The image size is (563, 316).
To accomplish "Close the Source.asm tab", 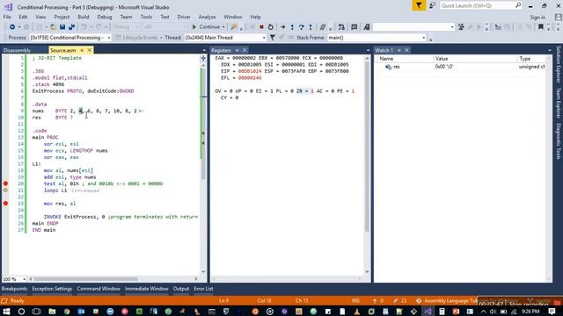I will click(89, 50).
